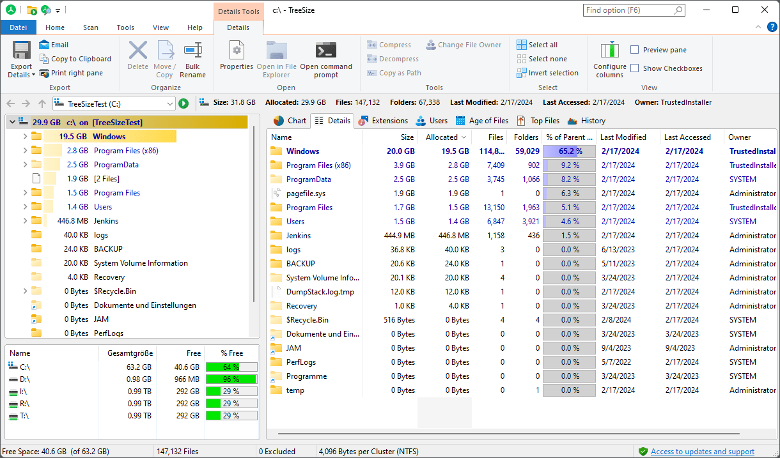
Task: Start the scan with the green play button
Action: [183, 103]
